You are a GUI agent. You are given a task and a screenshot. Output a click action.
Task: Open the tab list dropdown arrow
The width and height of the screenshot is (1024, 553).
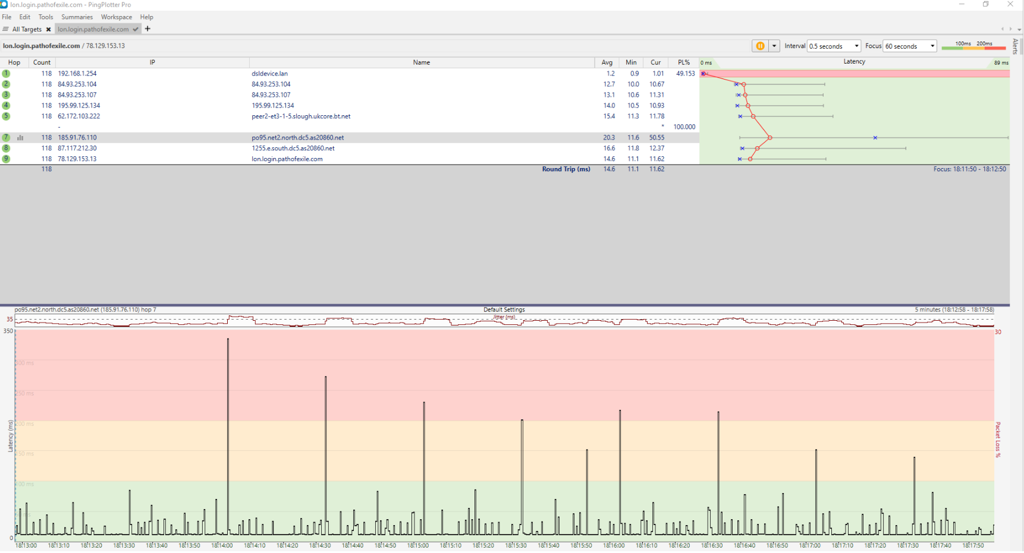[1019, 29]
